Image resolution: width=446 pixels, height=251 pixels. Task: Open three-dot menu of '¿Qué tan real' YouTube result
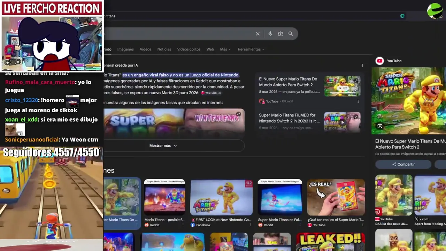363,225
